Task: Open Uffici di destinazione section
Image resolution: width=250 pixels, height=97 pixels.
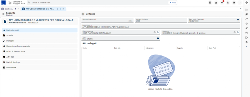Action: coord(39,51)
